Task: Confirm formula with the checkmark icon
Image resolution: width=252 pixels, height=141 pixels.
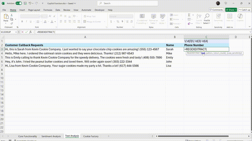Action: pyautogui.click(x=26, y=32)
